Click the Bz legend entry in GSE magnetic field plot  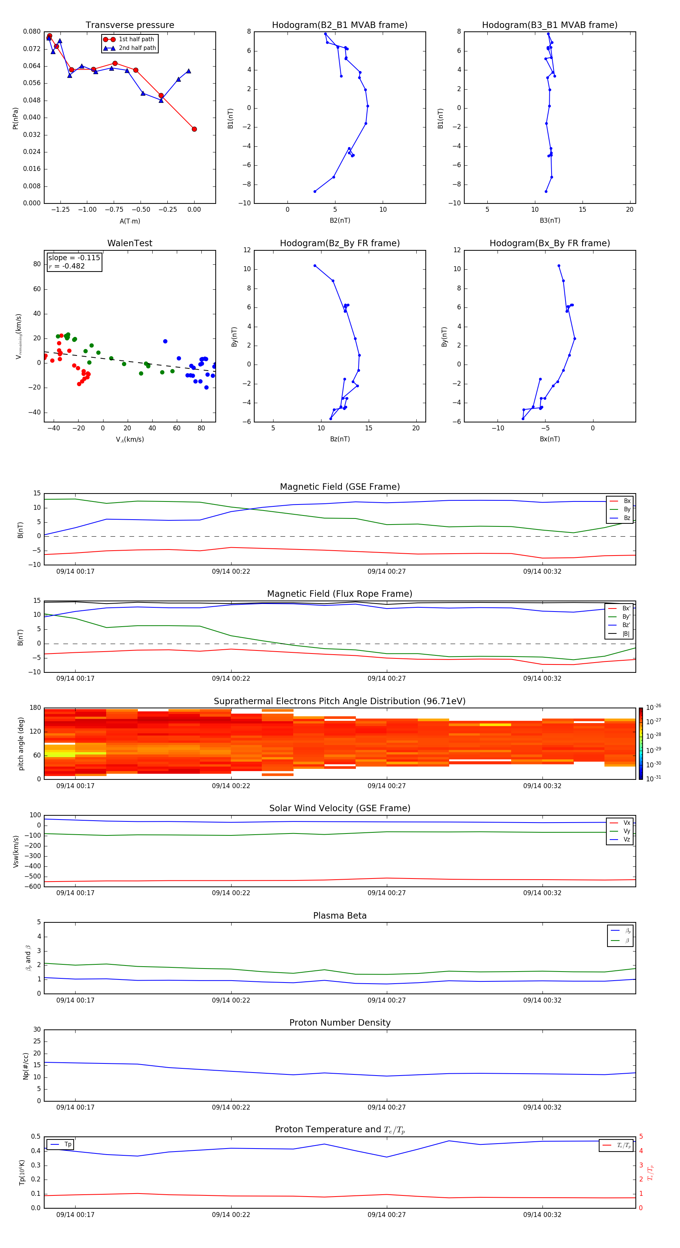pos(620,518)
